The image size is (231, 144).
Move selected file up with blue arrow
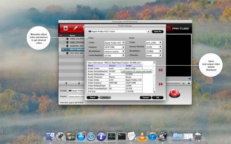(x=66, y=83)
